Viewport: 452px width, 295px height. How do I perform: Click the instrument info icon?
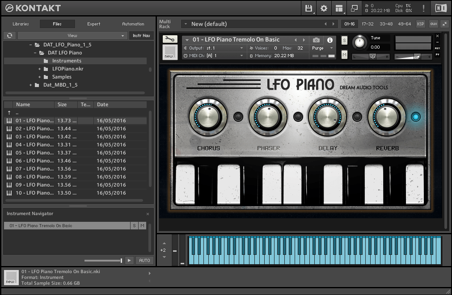pos(330,40)
